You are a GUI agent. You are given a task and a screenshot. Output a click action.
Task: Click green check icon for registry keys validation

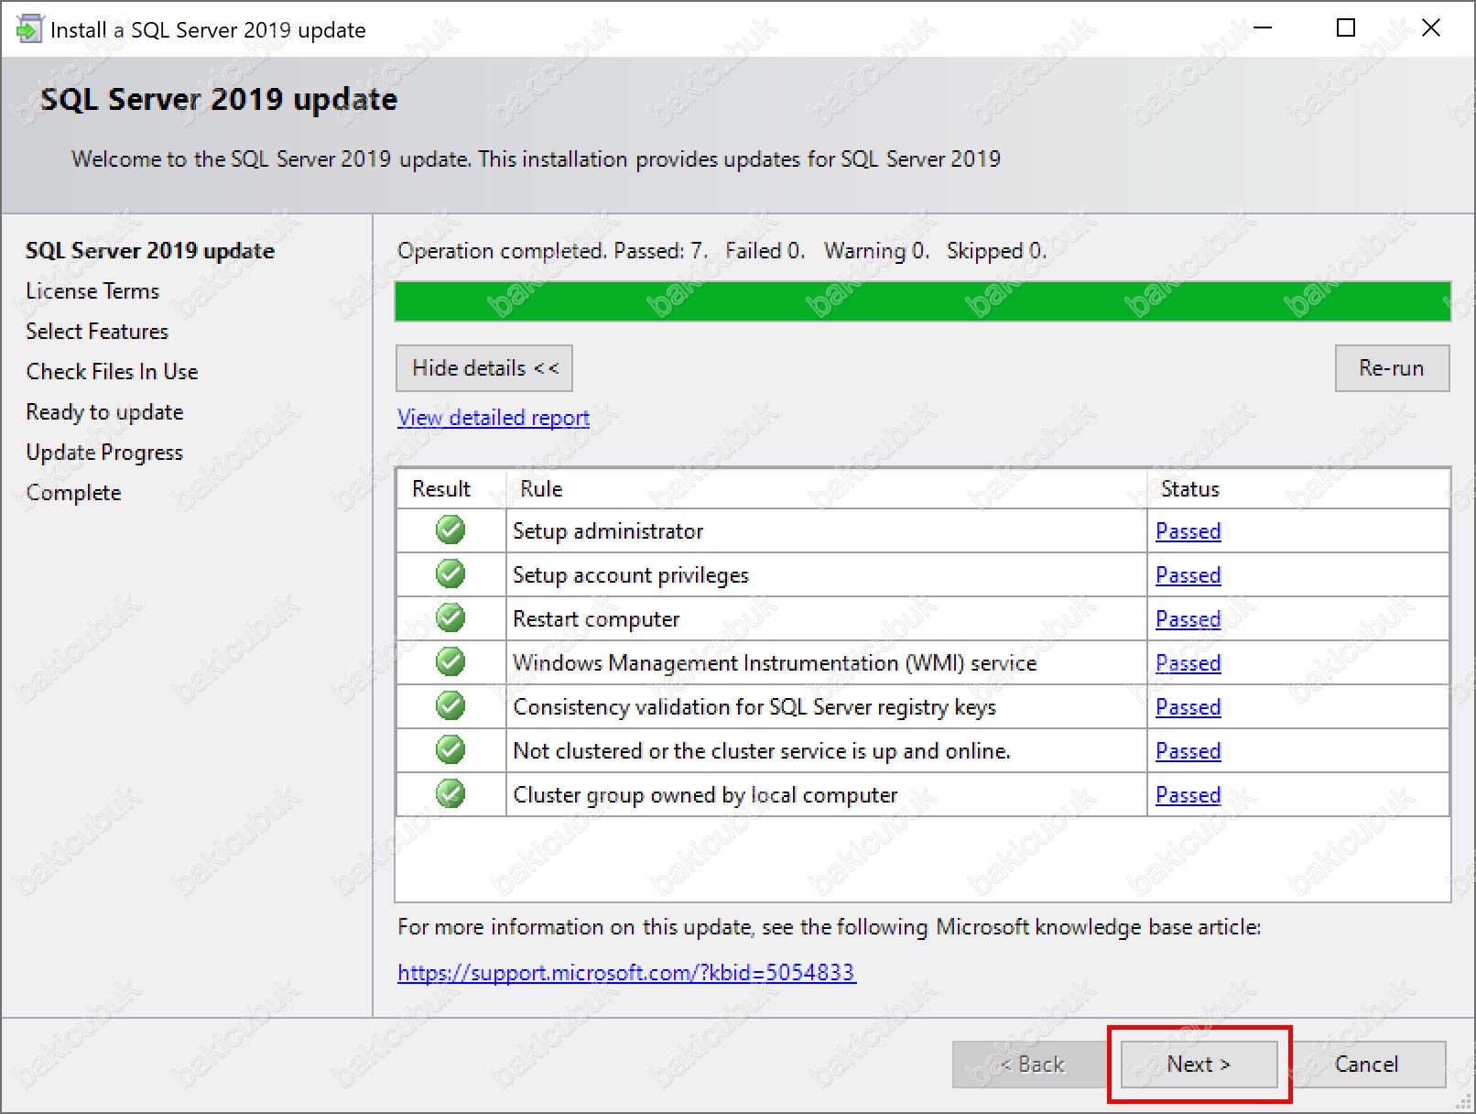pos(450,705)
